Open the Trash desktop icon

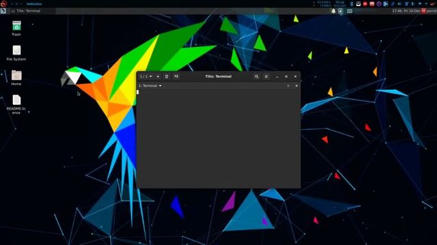(x=16, y=28)
